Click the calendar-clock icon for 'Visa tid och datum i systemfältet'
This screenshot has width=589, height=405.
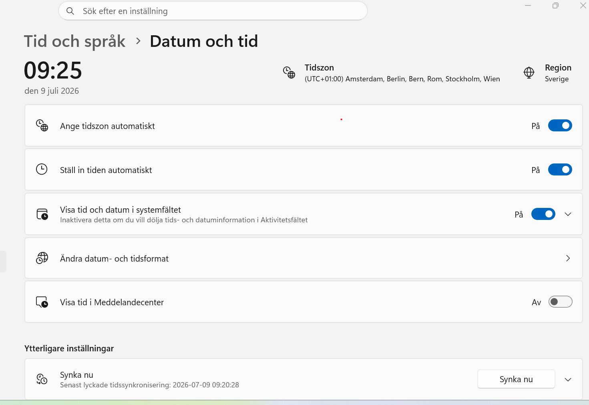42,214
